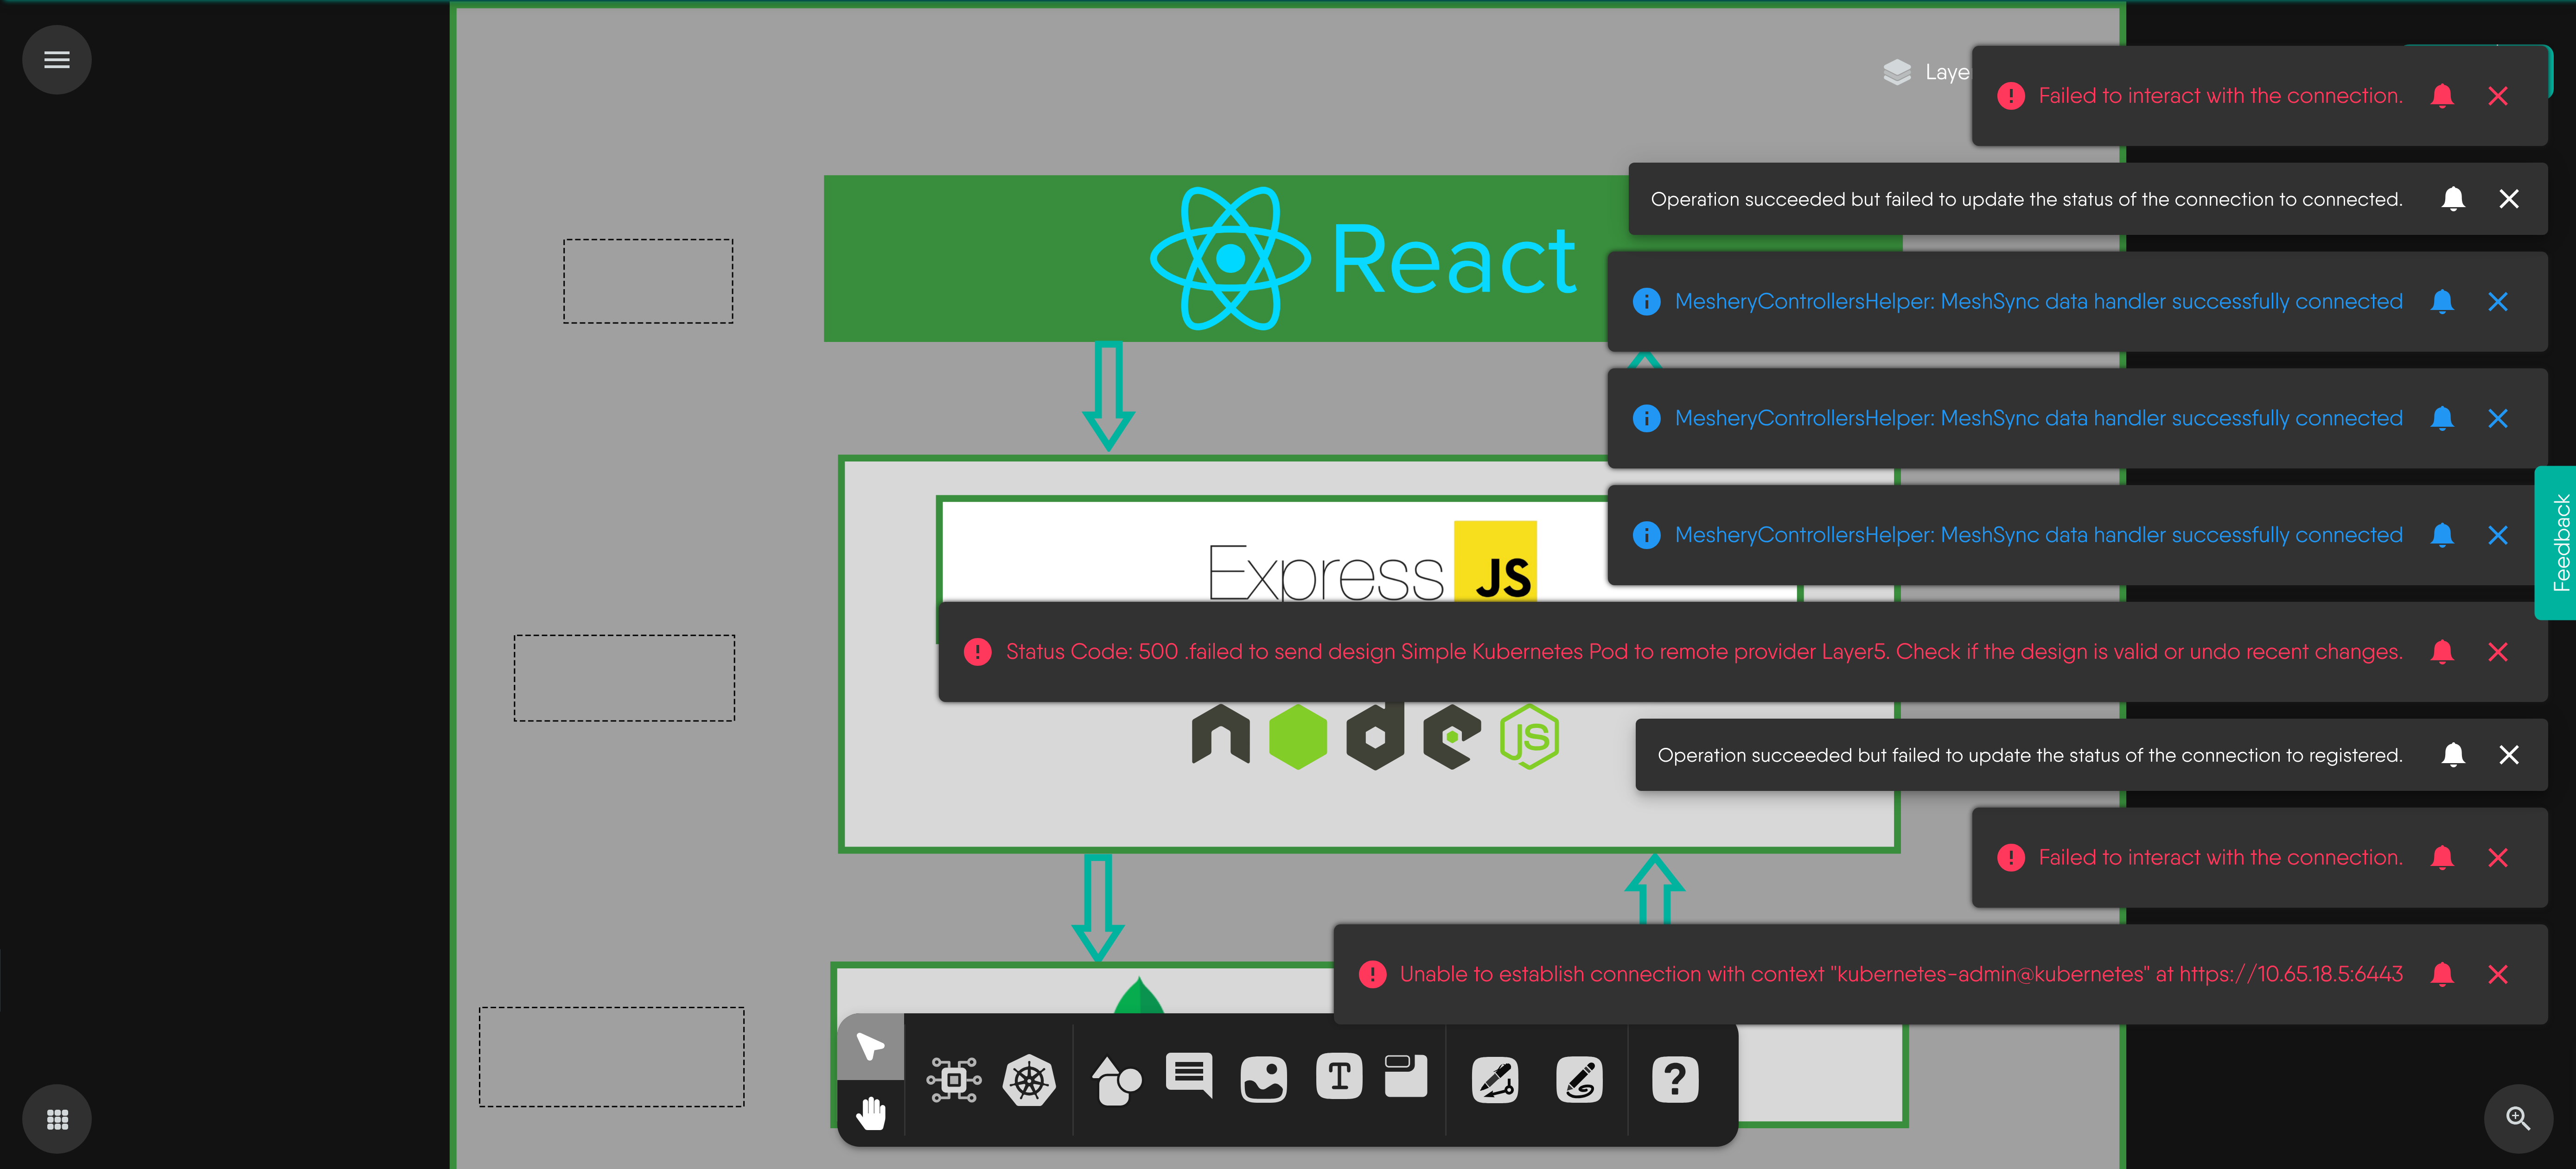Select the pointer selection tool
The width and height of the screenshot is (2576, 1169).
click(x=870, y=1046)
